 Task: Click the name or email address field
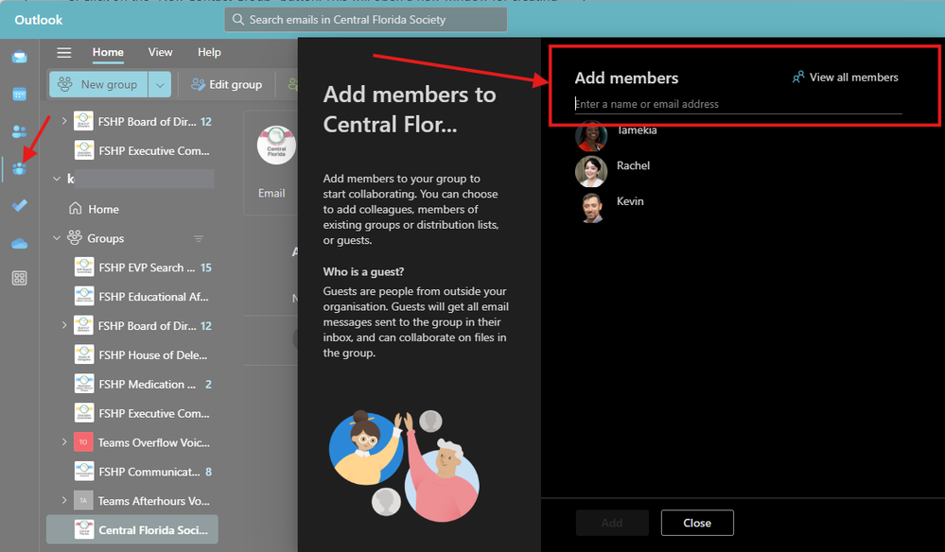coord(738,104)
